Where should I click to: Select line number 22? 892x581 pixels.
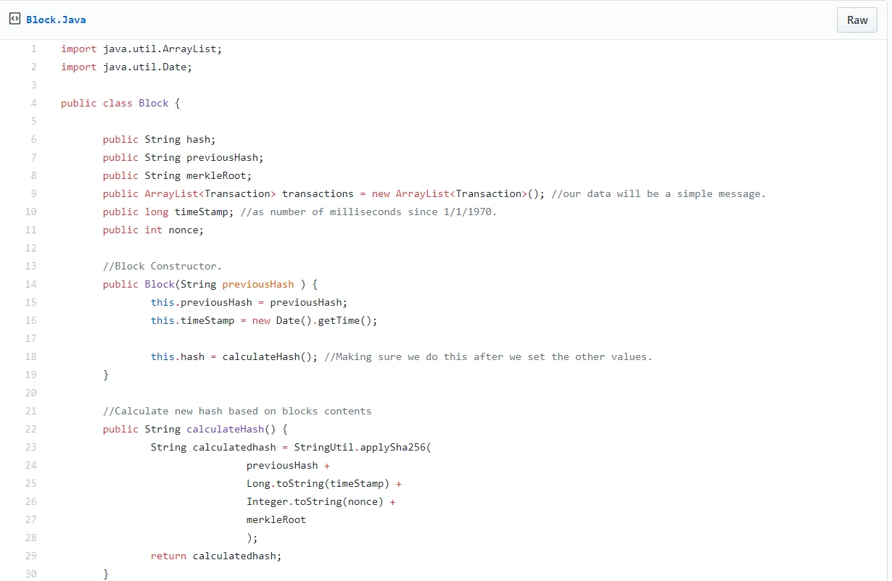coord(30,430)
